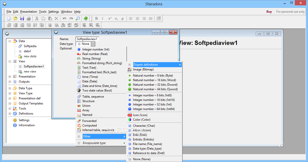Choose Natural number – 8 bits (Byte)
Image resolution: width=308 pixels, height=162 pixels.
[155, 76]
